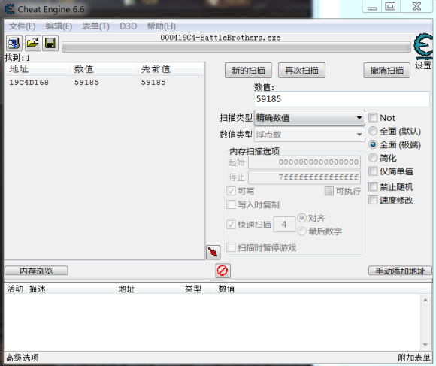
Task: Click the open folder file icon
Action: 33,43
